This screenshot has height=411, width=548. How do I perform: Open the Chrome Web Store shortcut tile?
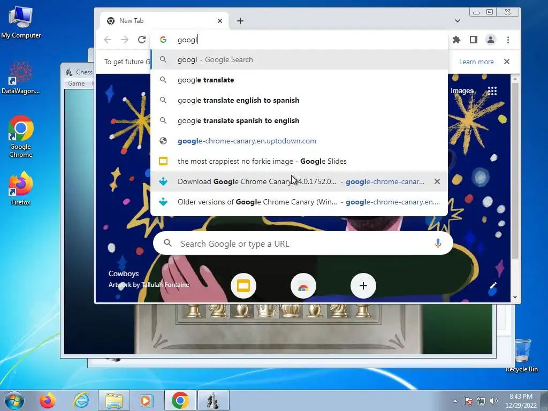tap(303, 286)
